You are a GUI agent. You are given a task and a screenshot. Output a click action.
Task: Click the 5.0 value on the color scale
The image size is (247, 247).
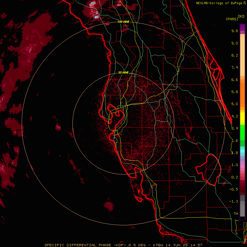[235, 104]
